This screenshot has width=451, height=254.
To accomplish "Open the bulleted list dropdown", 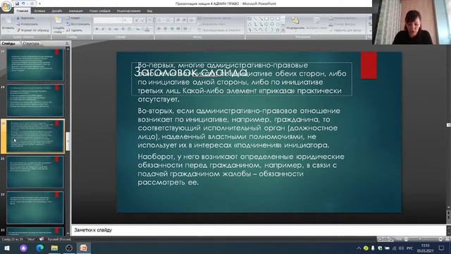I will pyautogui.click(x=161, y=20).
